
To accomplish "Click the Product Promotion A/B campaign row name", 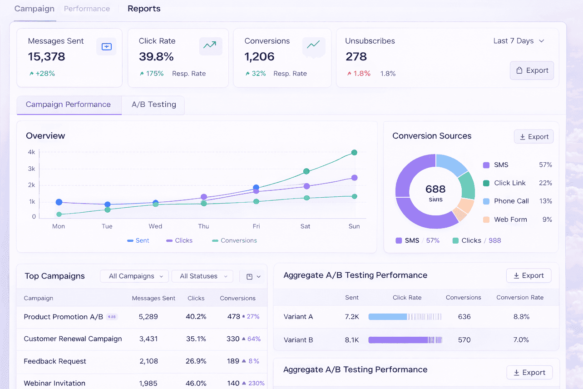I will pyautogui.click(x=64, y=317).
